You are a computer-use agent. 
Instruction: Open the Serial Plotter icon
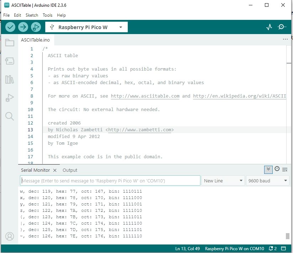pos(269,27)
